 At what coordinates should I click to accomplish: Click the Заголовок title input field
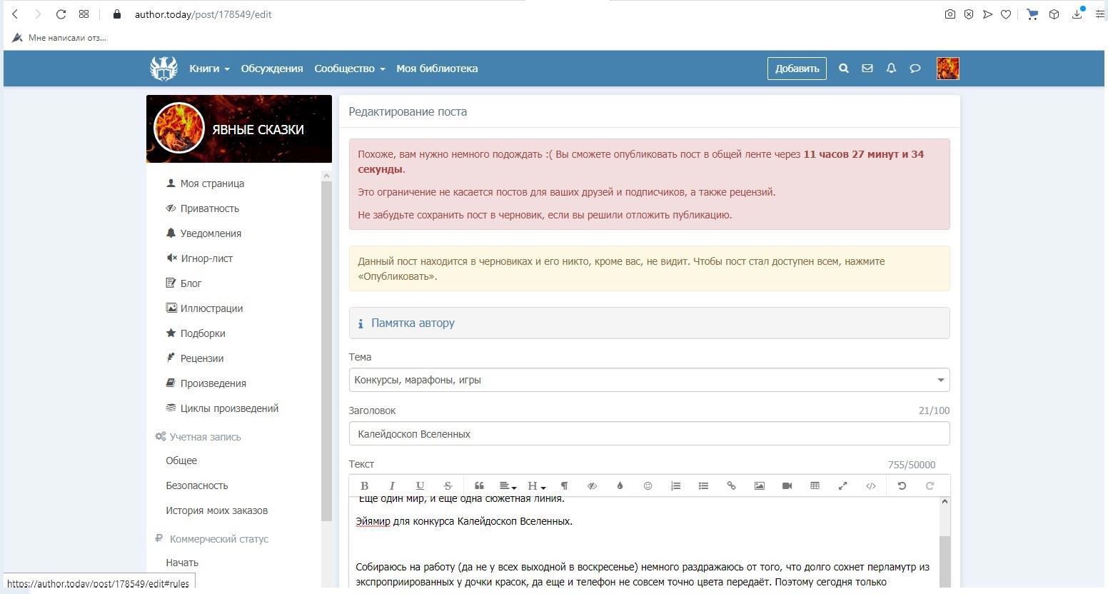pos(648,434)
